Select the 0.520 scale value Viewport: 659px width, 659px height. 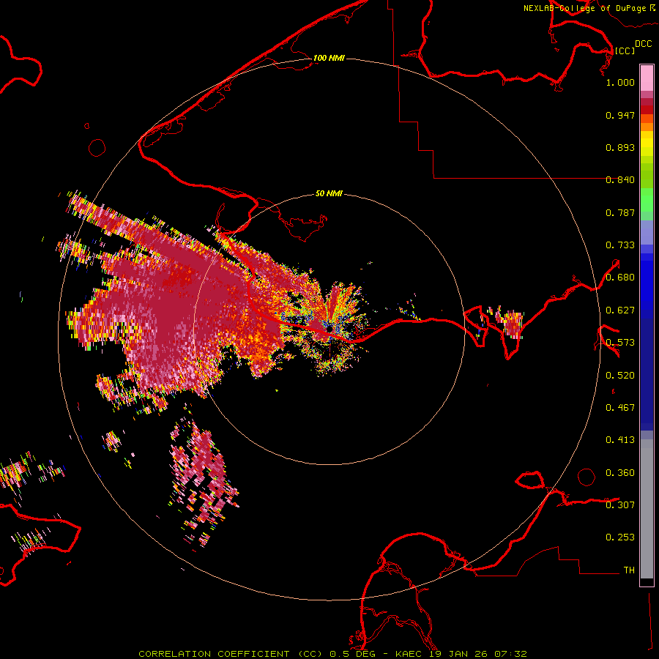tap(620, 376)
